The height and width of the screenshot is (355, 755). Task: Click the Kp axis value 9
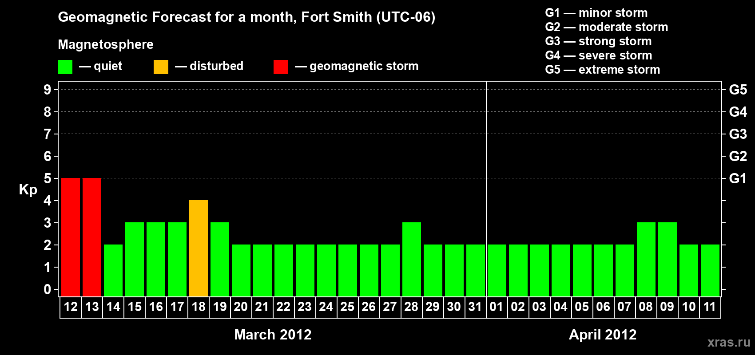click(48, 90)
